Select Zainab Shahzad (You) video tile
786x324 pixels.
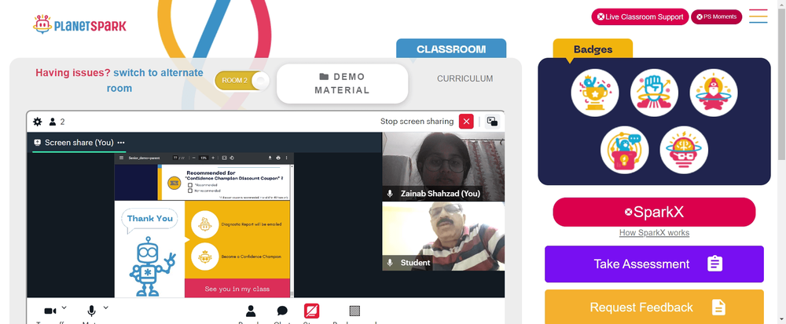[x=443, y=166]
